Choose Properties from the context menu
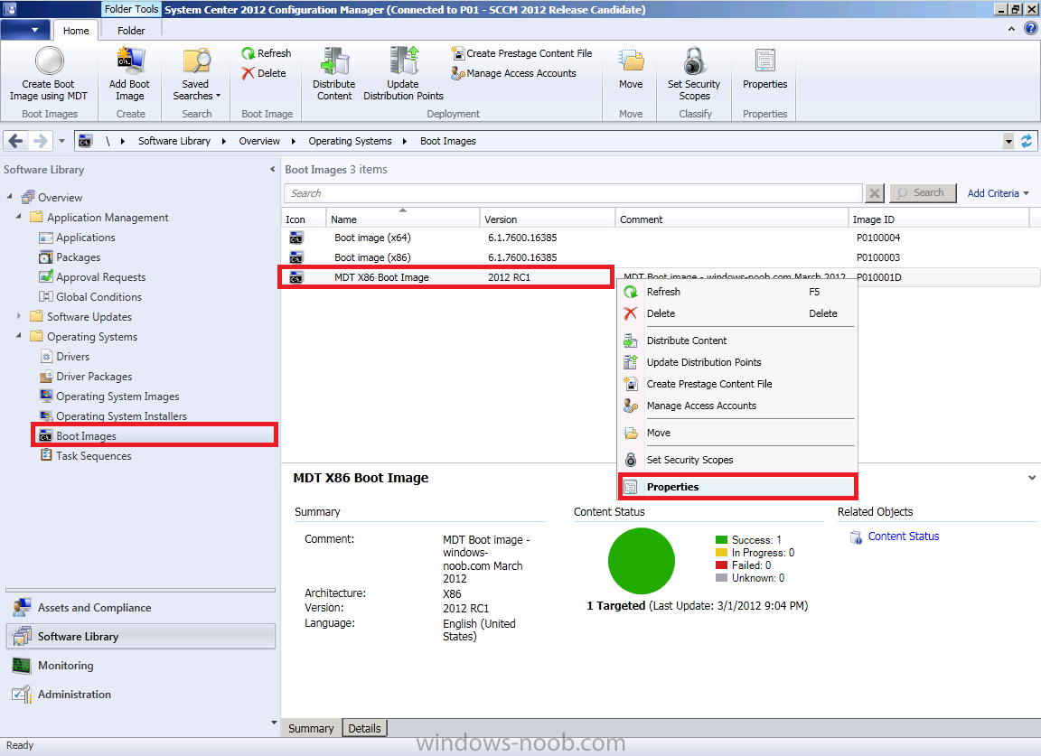This screenshot has width=1041, height=756. click(x=737, y=487)
